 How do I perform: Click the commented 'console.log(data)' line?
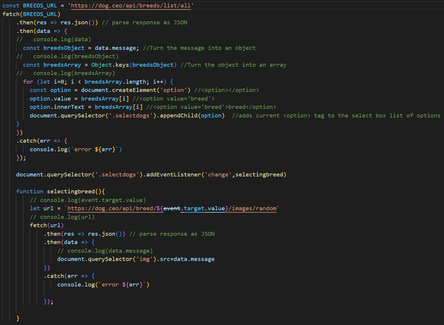54,39
